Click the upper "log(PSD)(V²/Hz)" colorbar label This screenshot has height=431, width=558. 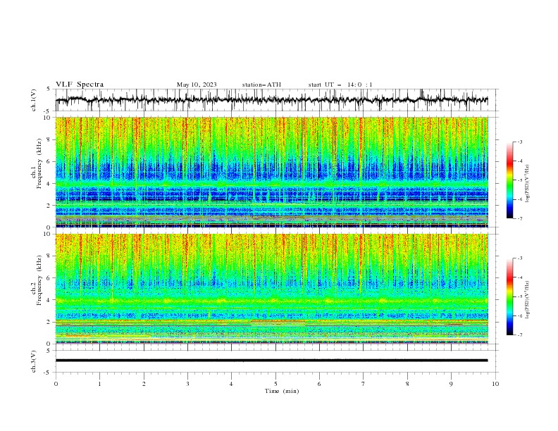click(x=527, y=184)
